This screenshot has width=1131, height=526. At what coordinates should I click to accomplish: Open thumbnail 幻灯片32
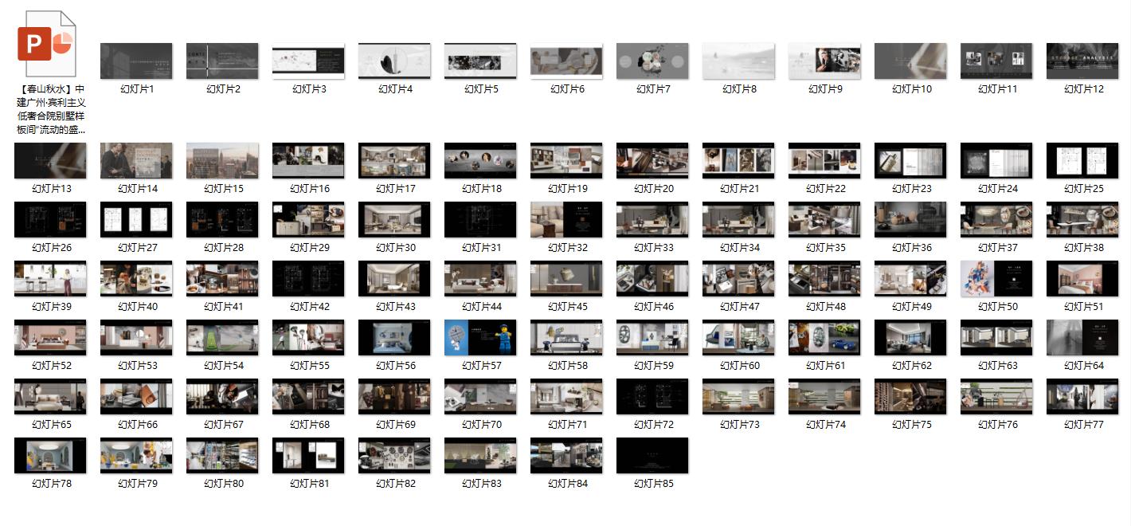click(566, 220)
